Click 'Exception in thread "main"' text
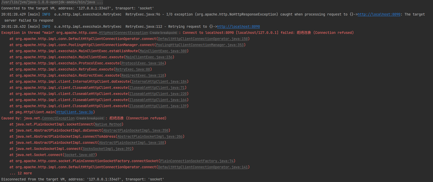Image resolution: width=433 pixels, height=182 pixels. click(x=28, y=33)
